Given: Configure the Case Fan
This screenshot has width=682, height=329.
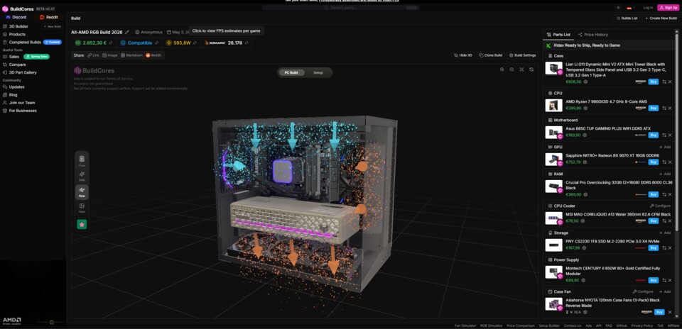Looking at the screenshot, I should click(643, 291).
